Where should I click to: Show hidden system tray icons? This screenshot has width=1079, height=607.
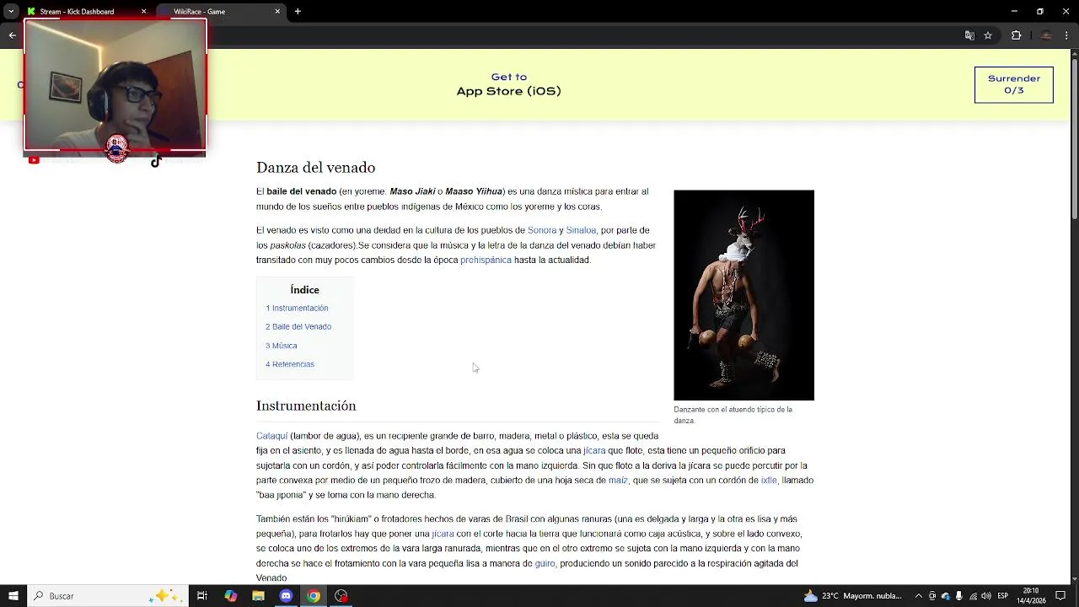coord(919,596)
